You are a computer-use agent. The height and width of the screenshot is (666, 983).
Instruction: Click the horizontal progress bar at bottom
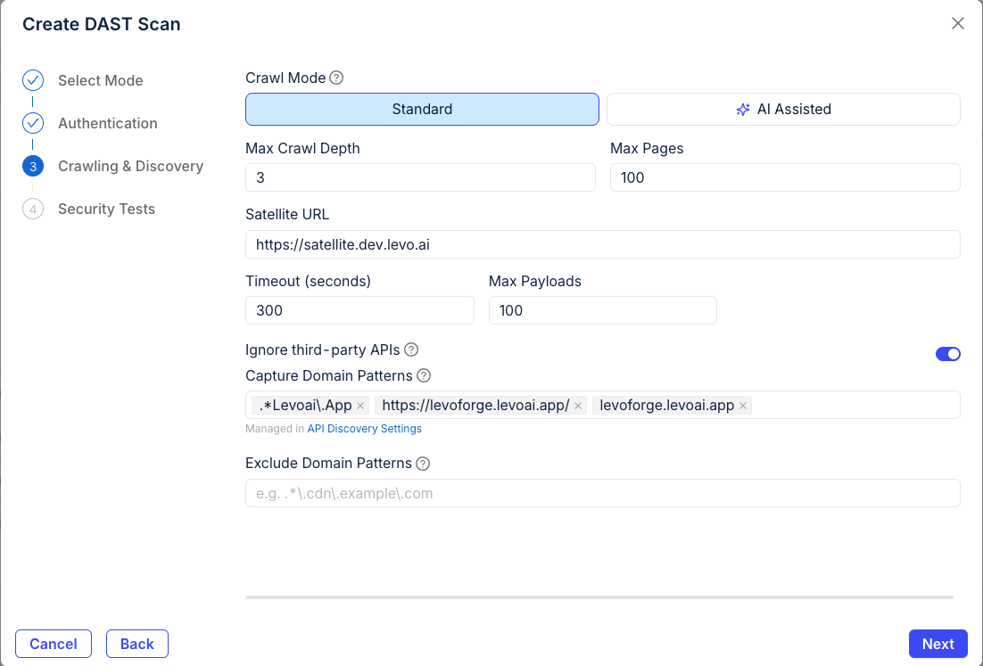tap(599, 597)
